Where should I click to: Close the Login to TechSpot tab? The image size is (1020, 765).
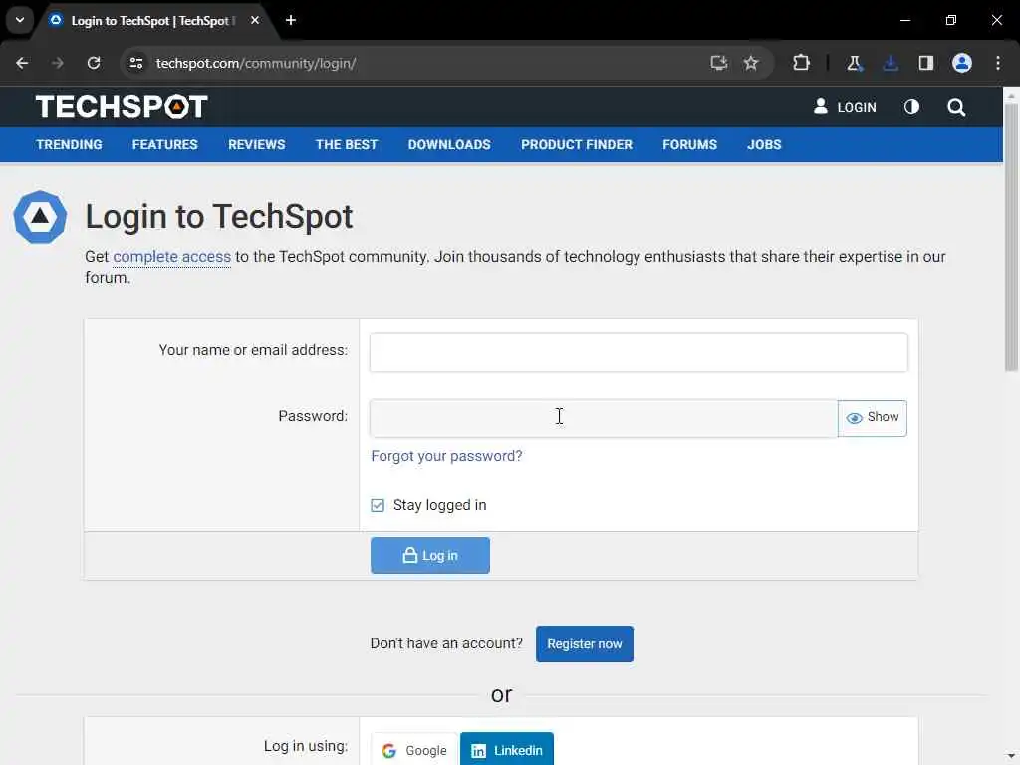(x=255, y=20)
